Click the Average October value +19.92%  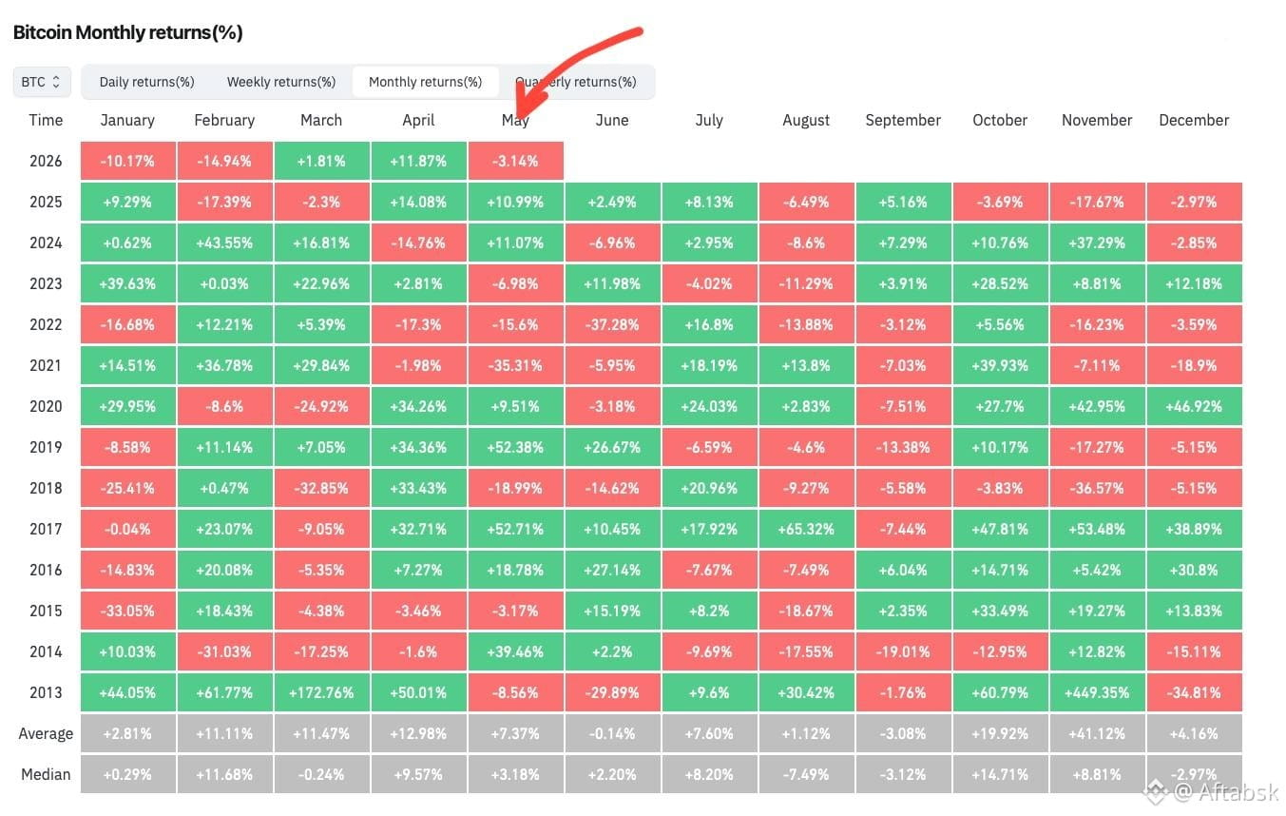(x=1000, y=733)
